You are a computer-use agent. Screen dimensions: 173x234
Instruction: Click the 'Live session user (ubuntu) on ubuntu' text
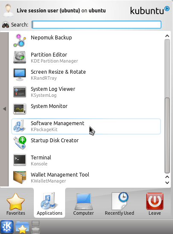point(61,11)
